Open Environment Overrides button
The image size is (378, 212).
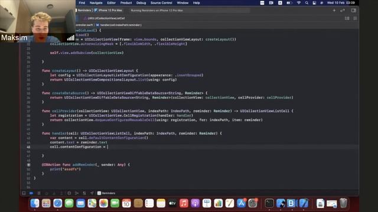(84, 193)
